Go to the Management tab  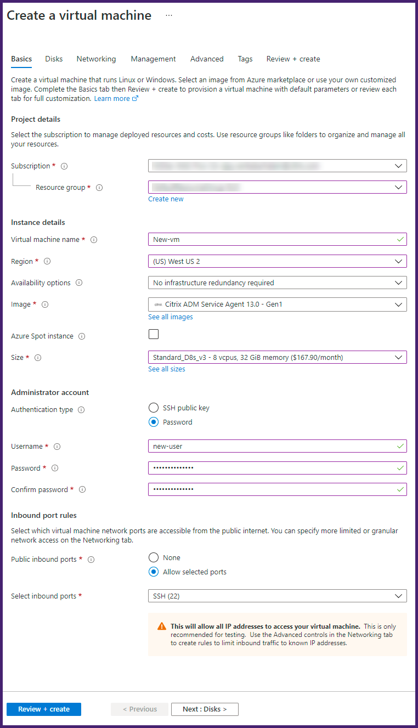pos(153,59)
